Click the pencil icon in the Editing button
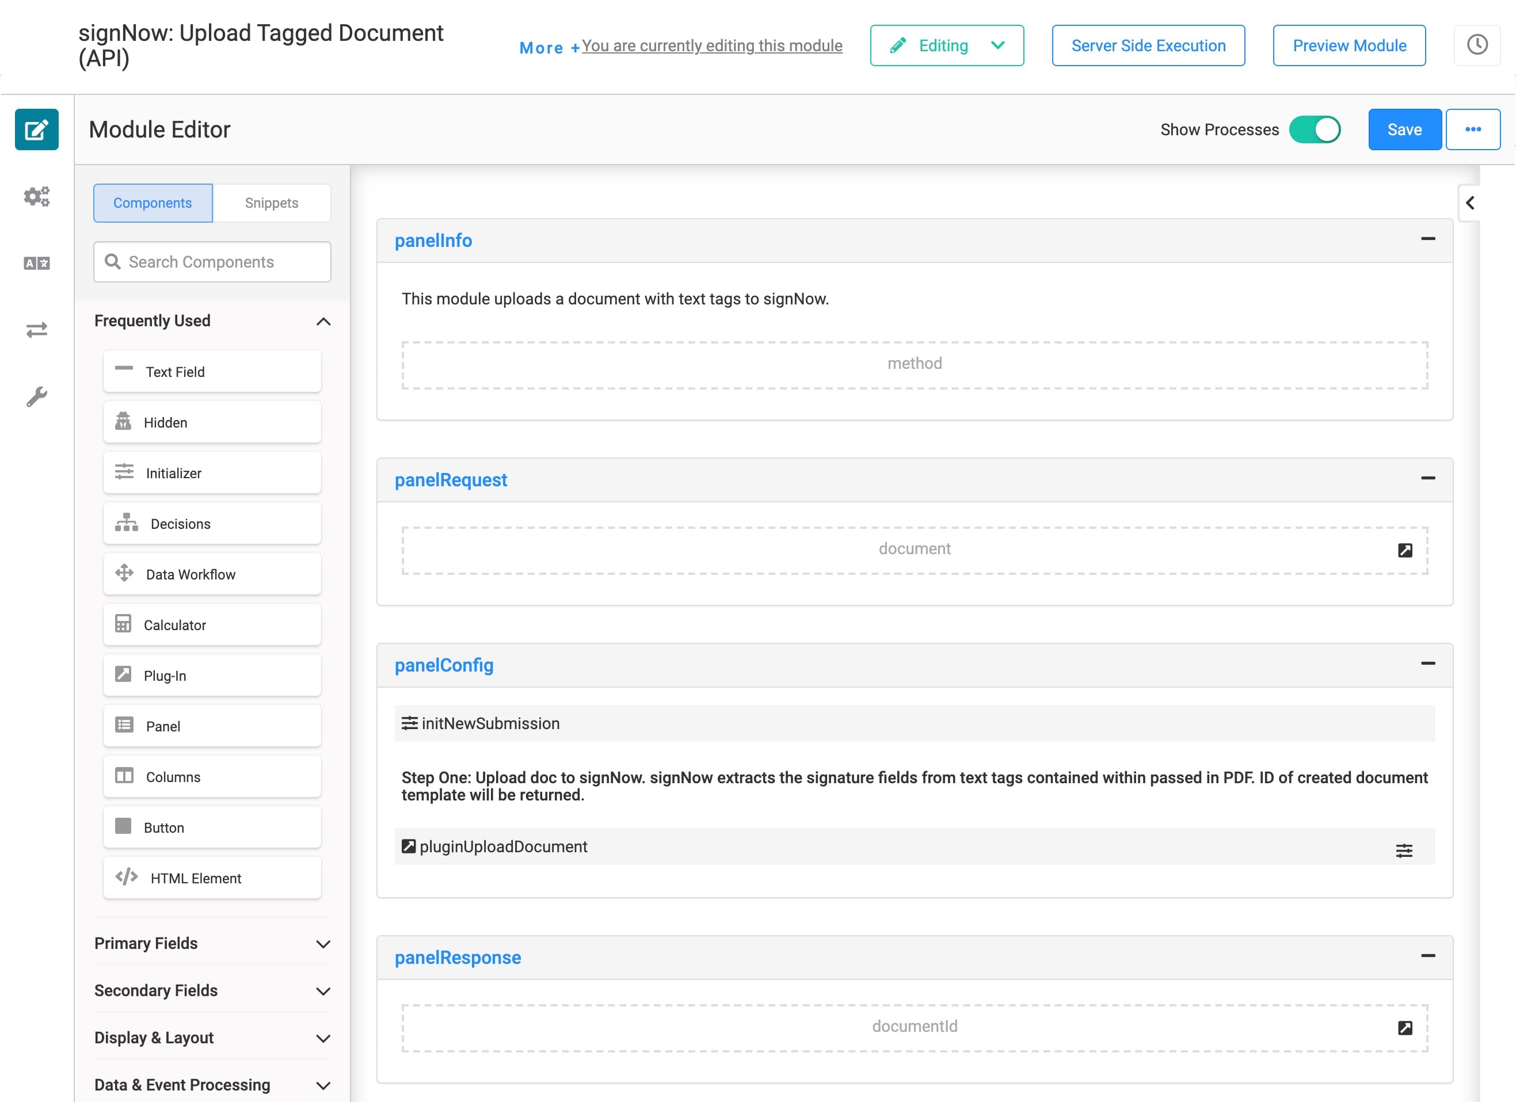 point(898,45)
